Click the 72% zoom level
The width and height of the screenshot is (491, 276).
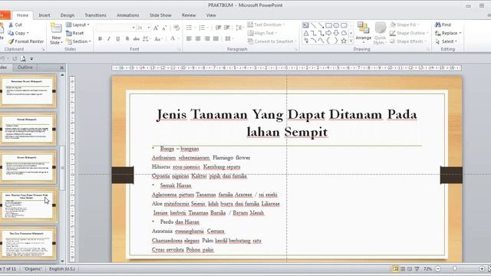click(427, 269)
